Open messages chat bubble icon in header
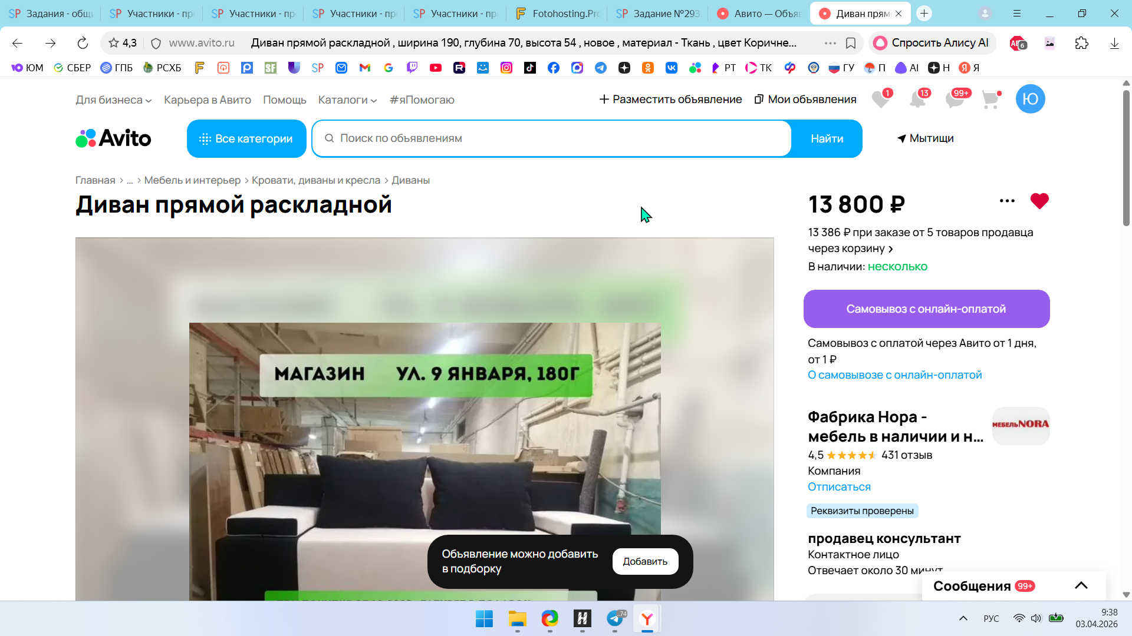1132x636 pixels. point(955,100)
